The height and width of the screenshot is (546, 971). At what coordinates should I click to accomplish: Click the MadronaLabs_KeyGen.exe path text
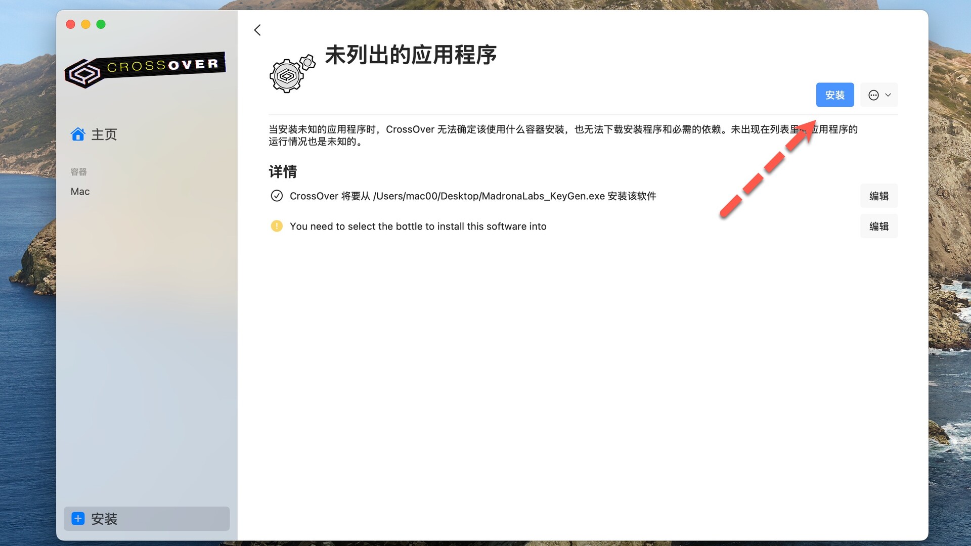(x=489, y=196)
